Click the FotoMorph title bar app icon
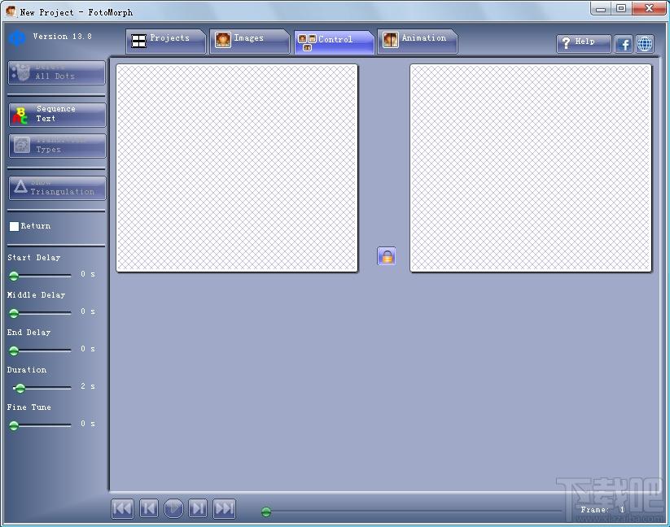The image size is (670, 527). [x=11, y=11]
